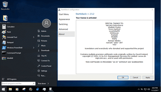This screenshot has height=92, width=161.
Task: Click 'SPECIAL THANKS TO:' heading text
Action: coord(114,23)
